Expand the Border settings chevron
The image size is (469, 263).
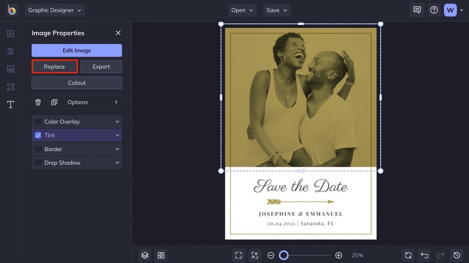click(x=117, y=149)
